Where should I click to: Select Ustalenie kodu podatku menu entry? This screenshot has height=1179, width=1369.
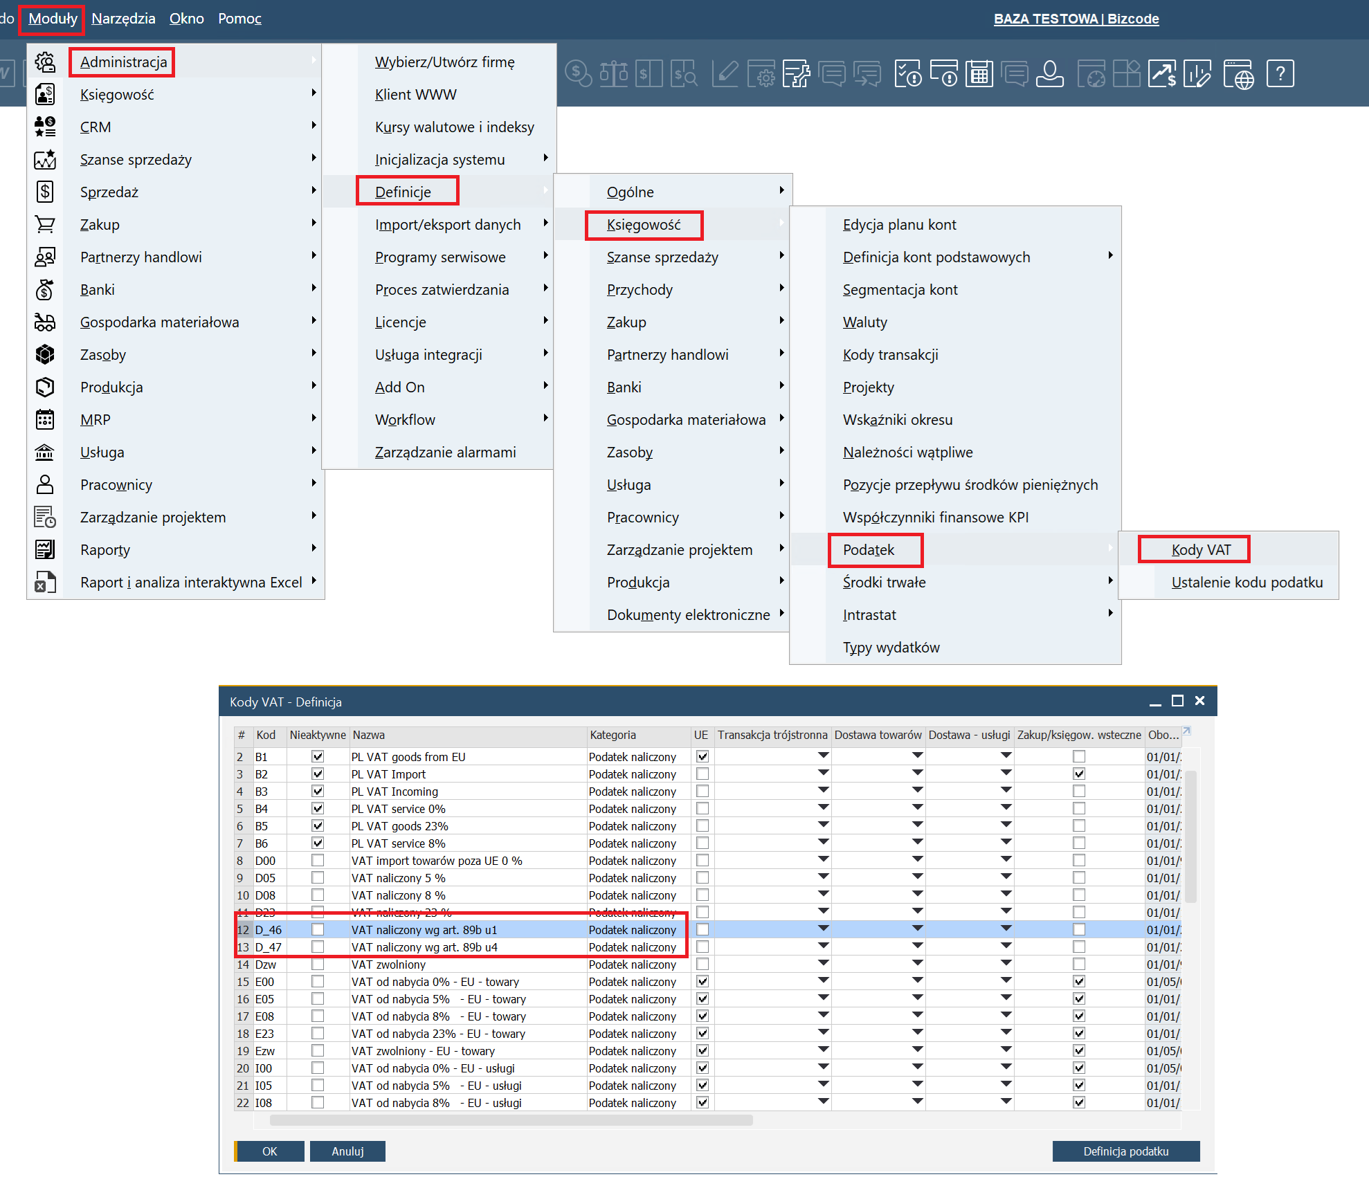(x=1246, y=582)
